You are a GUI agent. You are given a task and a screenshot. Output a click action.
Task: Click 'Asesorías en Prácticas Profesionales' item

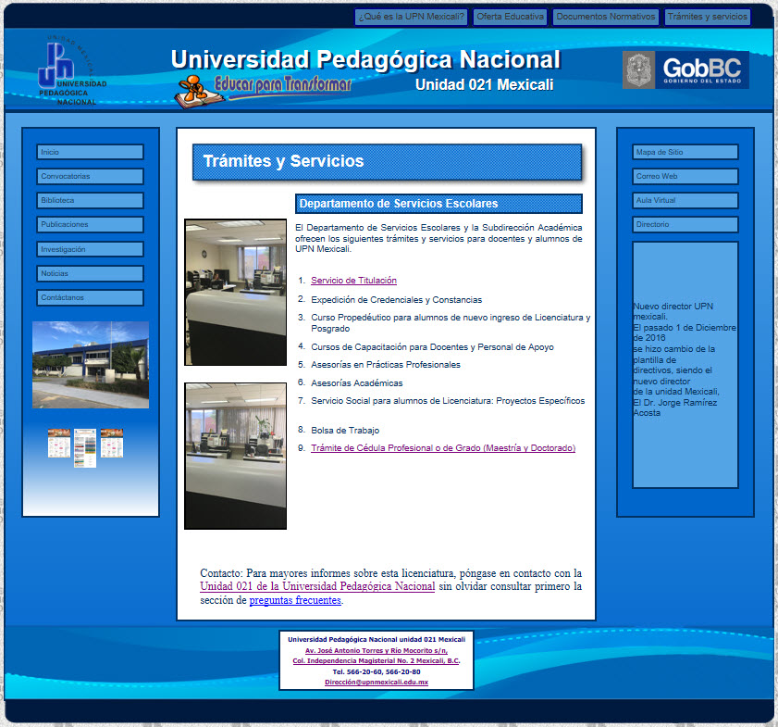(386, 365)
